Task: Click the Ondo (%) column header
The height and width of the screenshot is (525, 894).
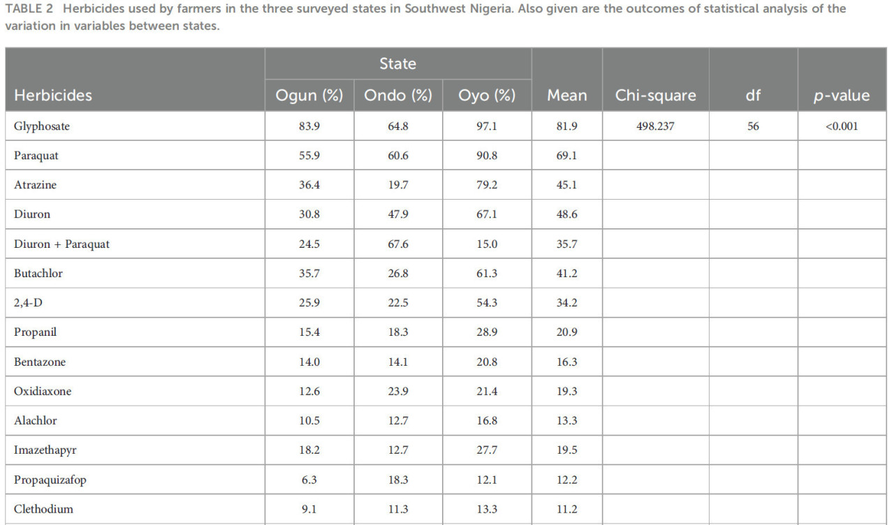Action: (398, 96)
